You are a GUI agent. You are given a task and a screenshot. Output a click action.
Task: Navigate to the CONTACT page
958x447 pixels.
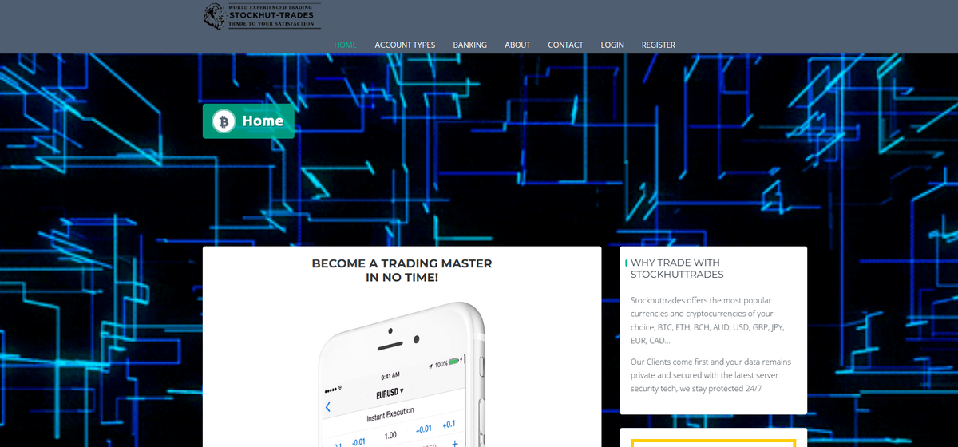[x=565, y=45]
